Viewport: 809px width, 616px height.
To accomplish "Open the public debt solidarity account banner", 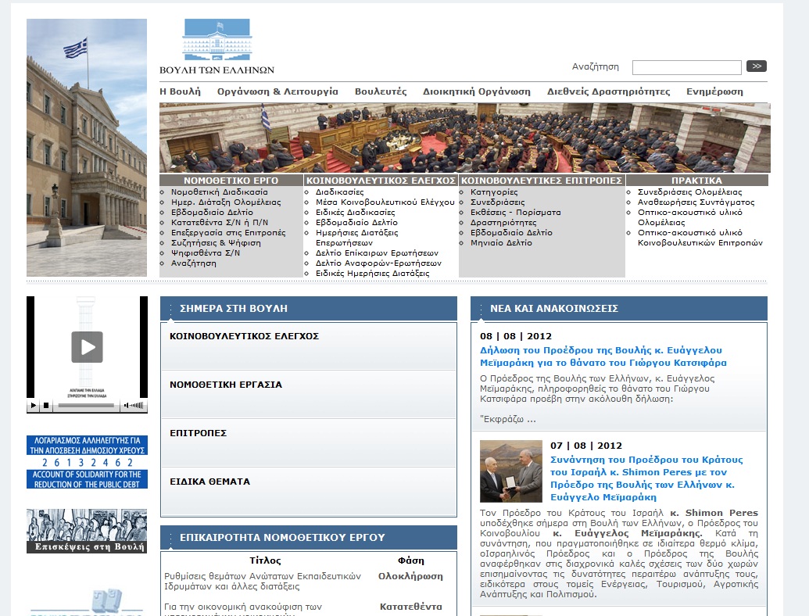I will (87, 462).
